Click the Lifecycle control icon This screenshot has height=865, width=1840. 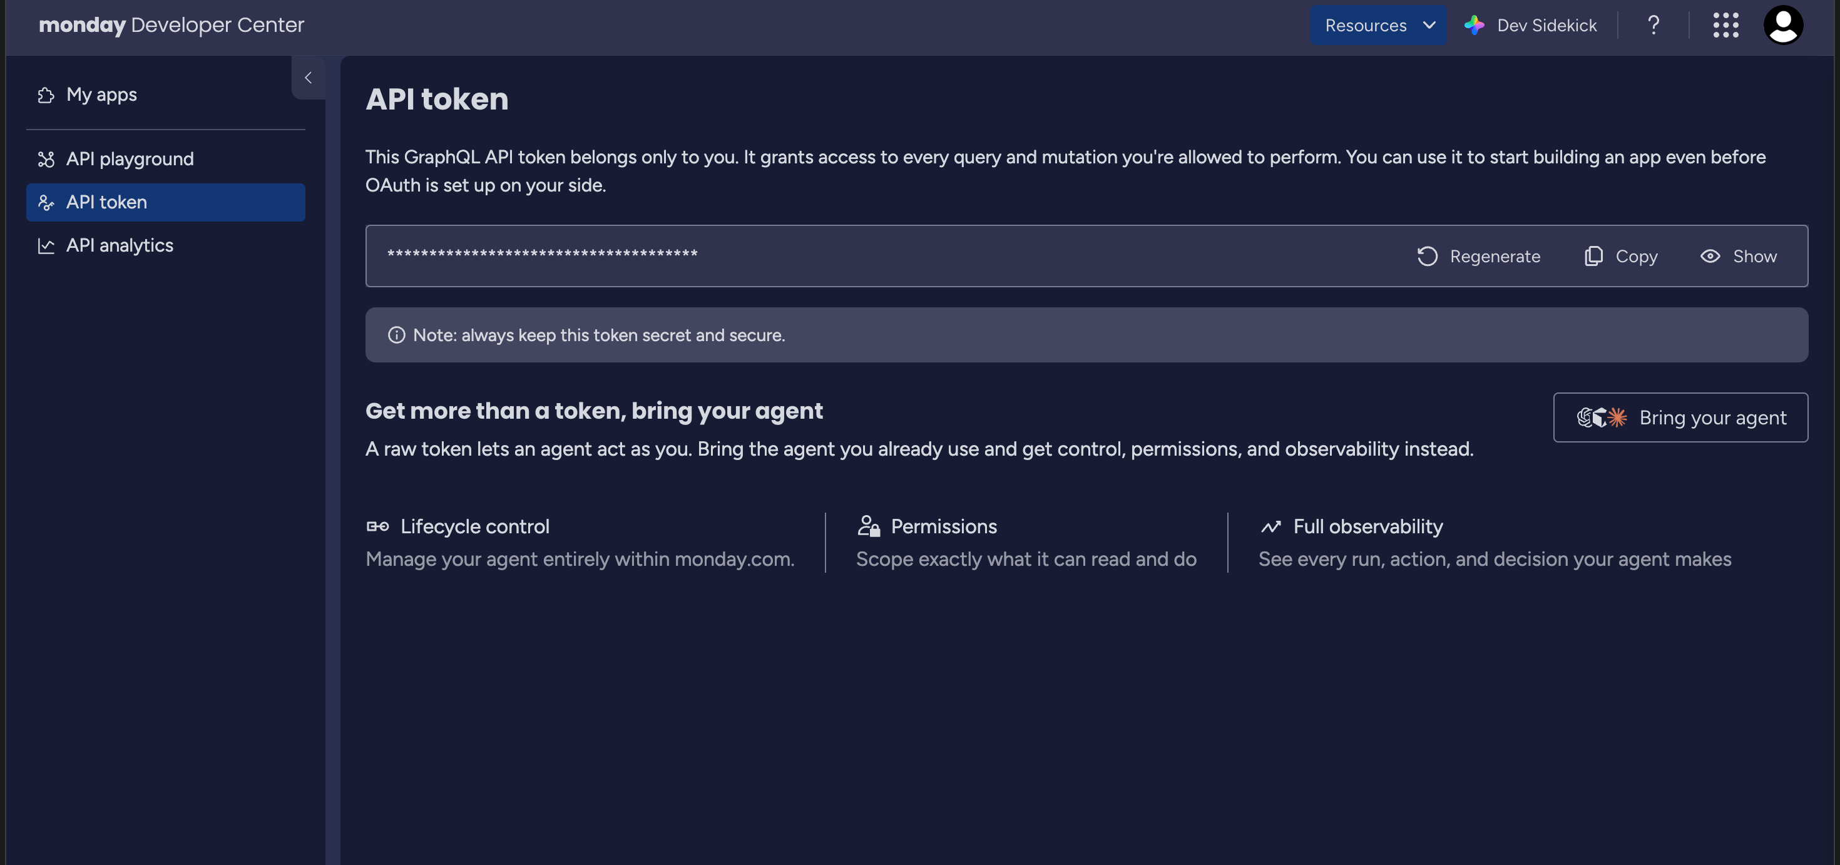tap(378, 527)
